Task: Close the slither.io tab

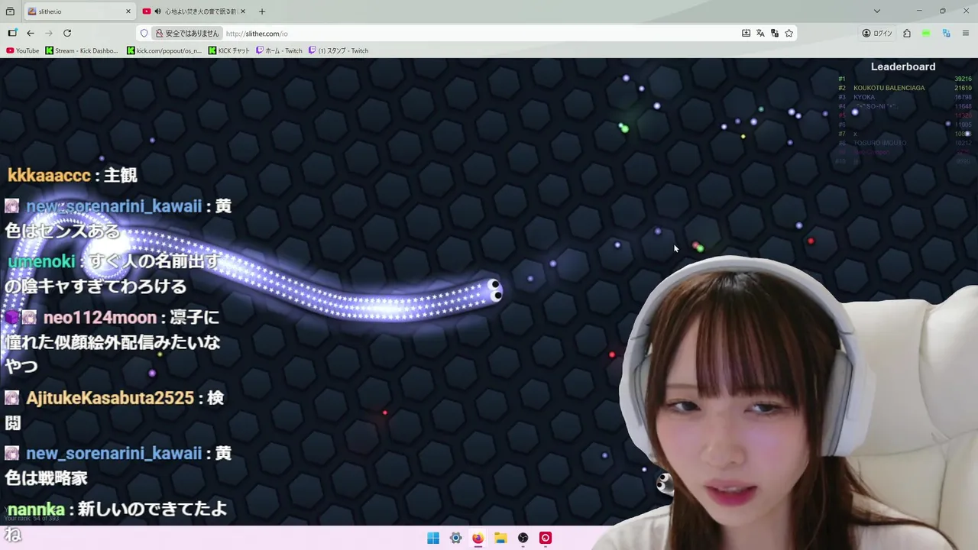Action: 128,11
